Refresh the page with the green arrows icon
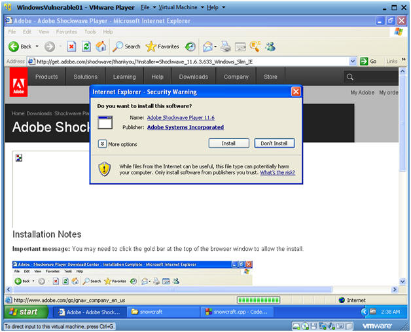 point(86,46)
